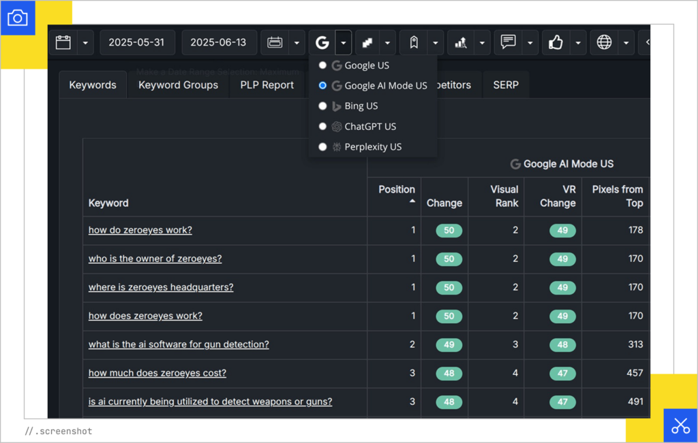Choose the ChatGPT US radio option
Viewport: 698px width, 443px height.
[x=323, y=127]
